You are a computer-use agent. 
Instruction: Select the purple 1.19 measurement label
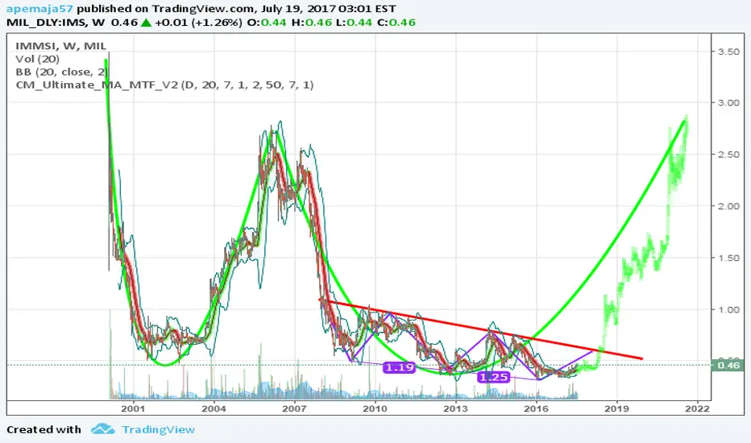399,367
